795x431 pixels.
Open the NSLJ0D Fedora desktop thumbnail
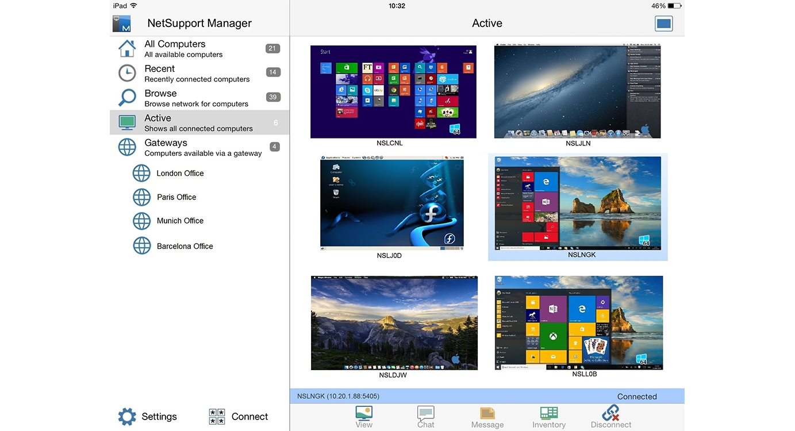coord(391,203)
